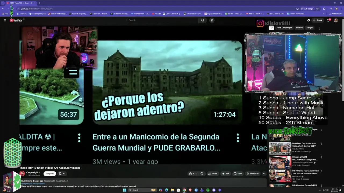
Task: Open the Manicomio abandoned building thumbnail
Action: [x=167, y=82]
